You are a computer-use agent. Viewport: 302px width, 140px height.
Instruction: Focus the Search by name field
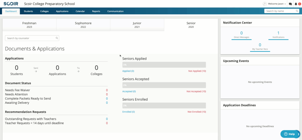[281, 11]
